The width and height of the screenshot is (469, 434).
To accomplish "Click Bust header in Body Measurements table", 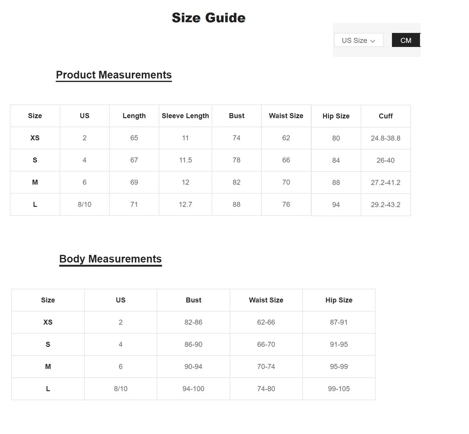I will [x=193, y=300].
